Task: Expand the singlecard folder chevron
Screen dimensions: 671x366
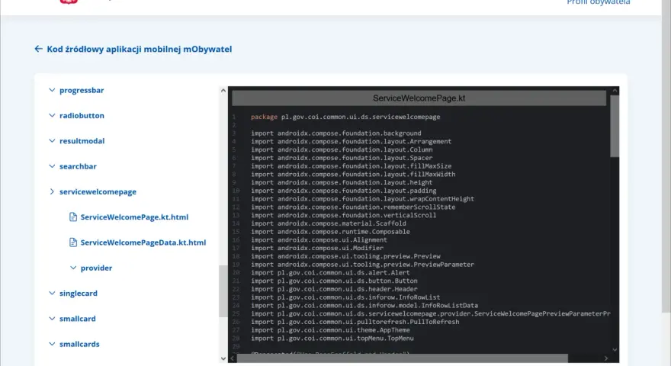Action: (52, 294)
